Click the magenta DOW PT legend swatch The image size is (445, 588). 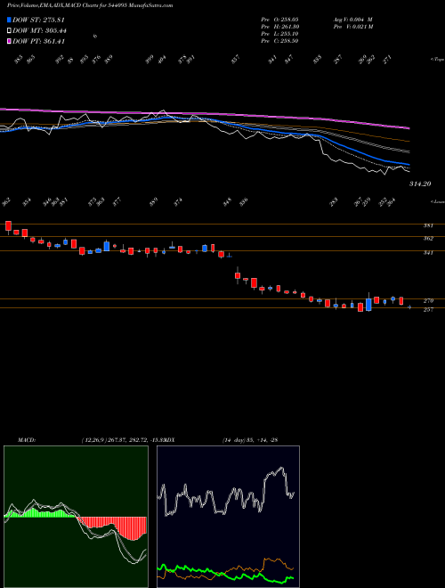click(x=9, y=41)
